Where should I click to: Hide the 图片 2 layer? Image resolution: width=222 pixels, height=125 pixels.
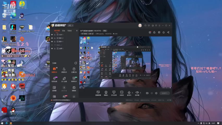(x=52, y=38)
